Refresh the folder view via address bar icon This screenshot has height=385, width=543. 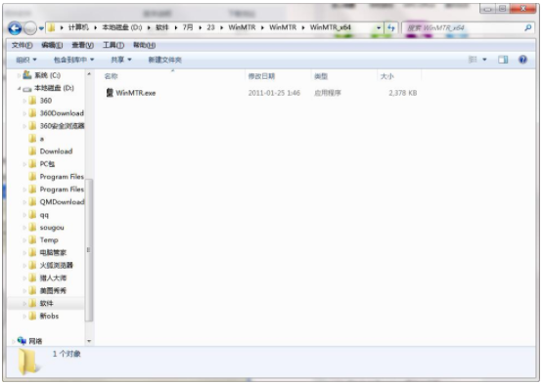[391, 27]
